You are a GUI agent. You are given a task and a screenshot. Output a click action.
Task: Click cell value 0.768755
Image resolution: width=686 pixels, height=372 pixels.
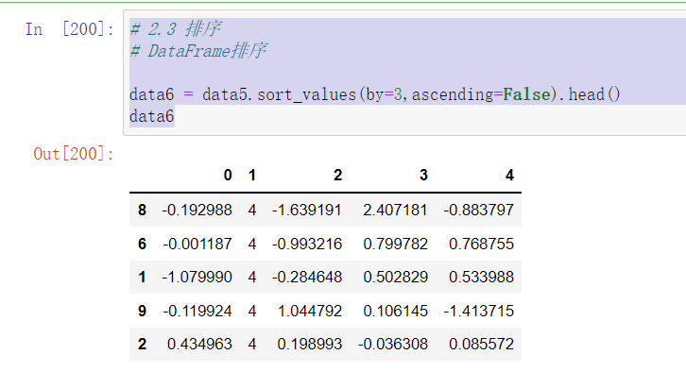[481, 244]
